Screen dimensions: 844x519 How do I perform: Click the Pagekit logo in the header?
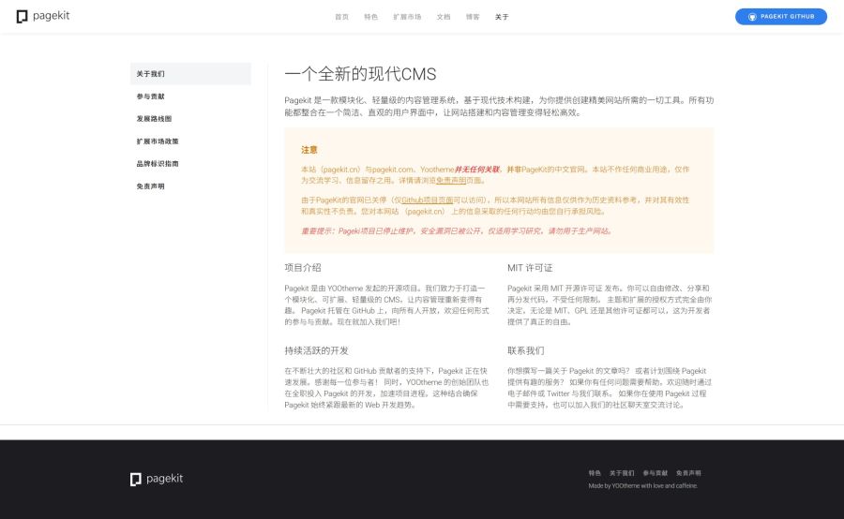[x=43, y=16]
